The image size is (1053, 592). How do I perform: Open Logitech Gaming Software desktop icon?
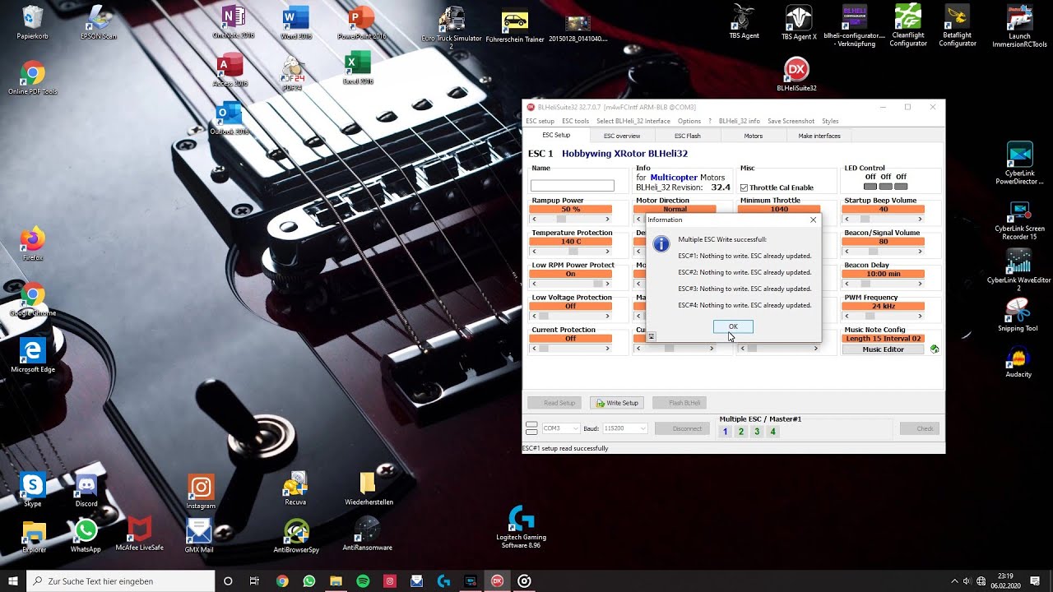(x=521, y=526)
